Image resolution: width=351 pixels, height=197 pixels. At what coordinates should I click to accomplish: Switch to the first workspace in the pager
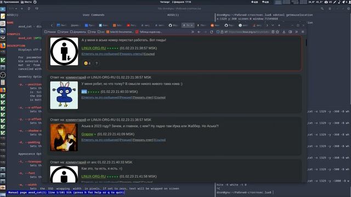278,2
